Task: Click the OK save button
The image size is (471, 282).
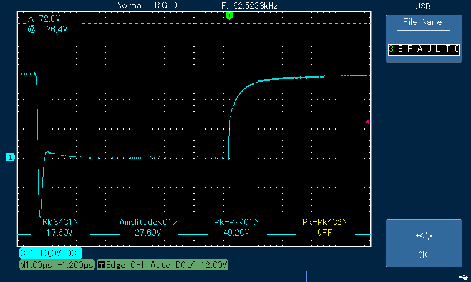Action: (x=423, y=243)
